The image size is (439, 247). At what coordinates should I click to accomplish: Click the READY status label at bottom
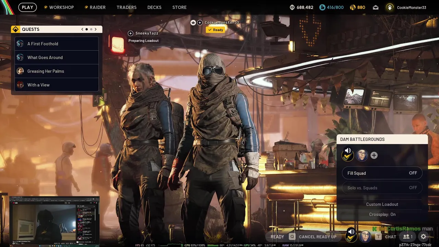[x=277, y=237]
